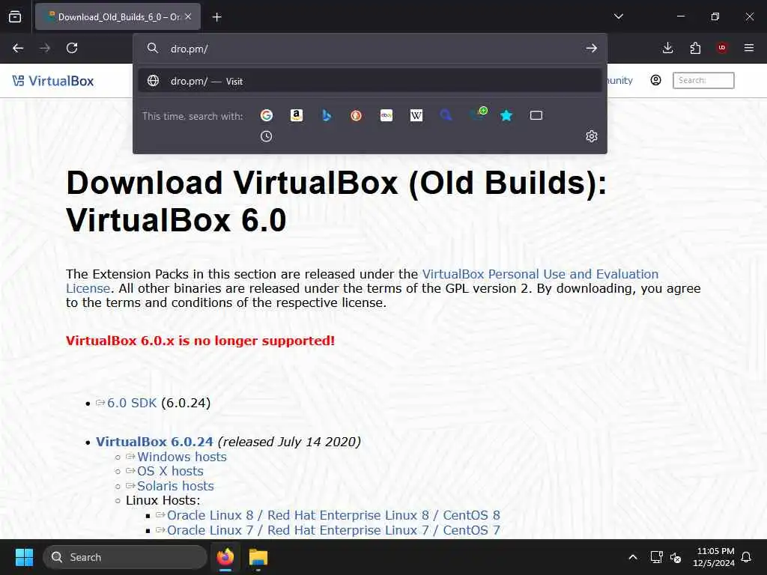Viewport: 767px width, 575px height.
Task: Click the VirtualBox site Search field
Action: click(x=703, y=80)
